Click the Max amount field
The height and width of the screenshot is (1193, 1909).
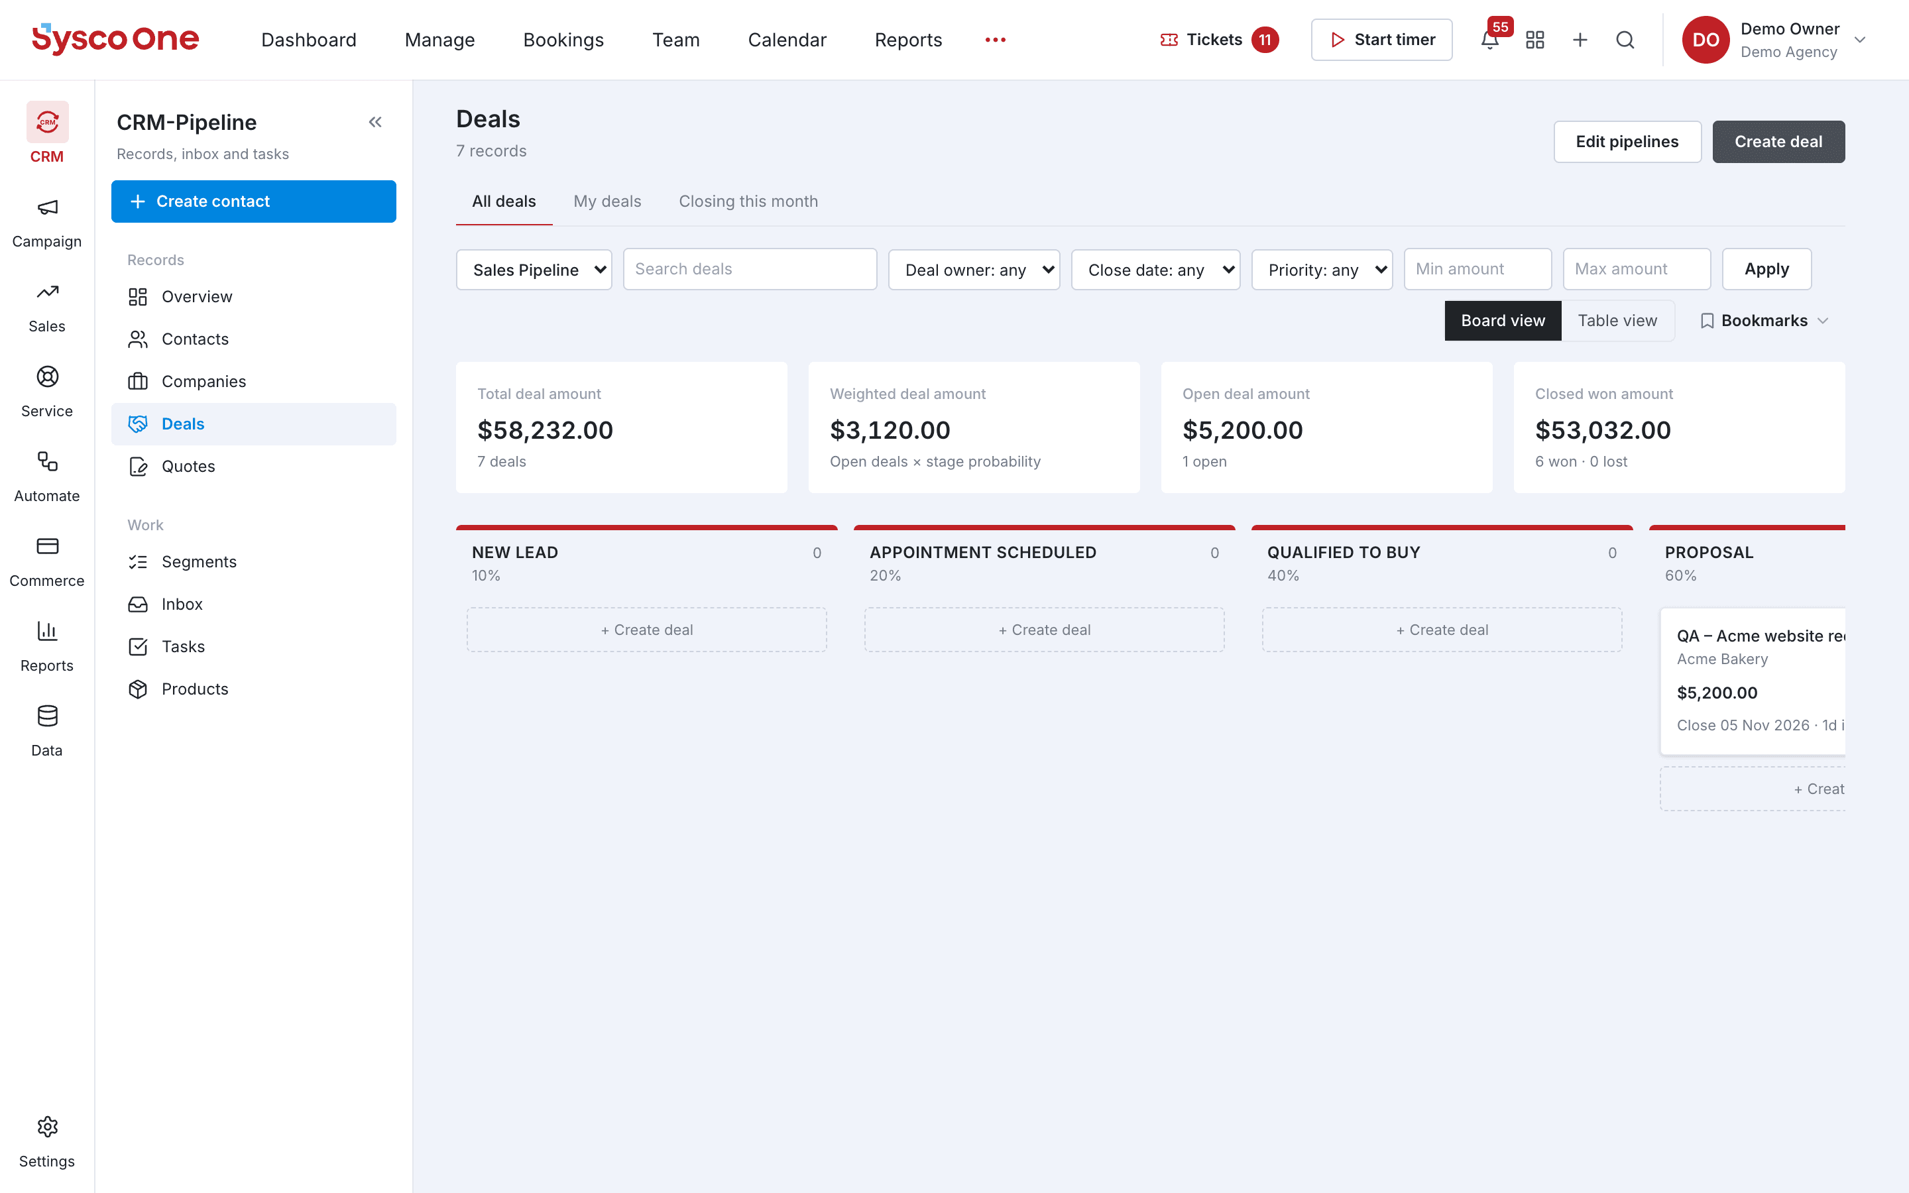pyautogui.click(x=1637, y=269)
